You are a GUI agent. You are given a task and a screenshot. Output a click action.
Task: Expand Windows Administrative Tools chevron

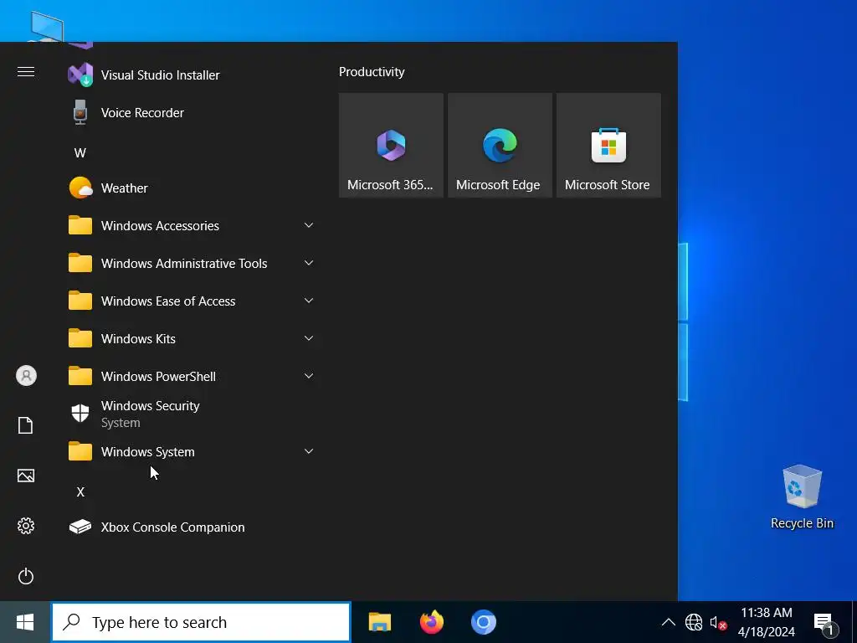point(309,263)
